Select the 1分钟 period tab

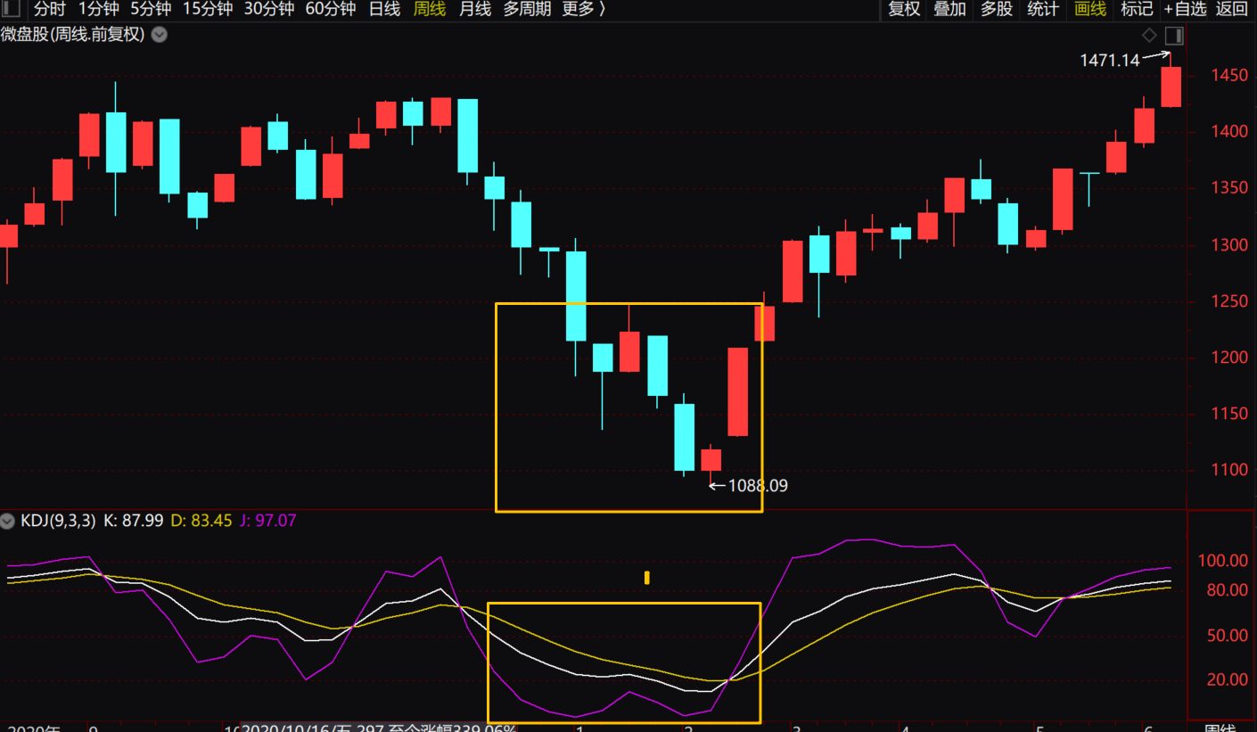click(99, 9)
